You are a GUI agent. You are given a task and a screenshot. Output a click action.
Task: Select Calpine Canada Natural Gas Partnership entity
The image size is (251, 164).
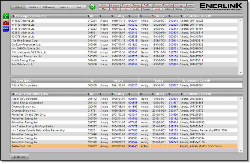tap(38, 131)
